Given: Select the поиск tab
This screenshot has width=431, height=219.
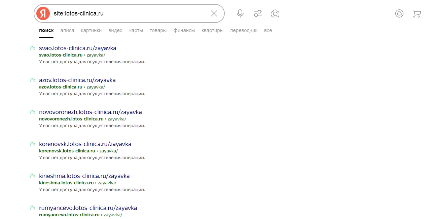Looking at the screenshot, I should 46,30.
